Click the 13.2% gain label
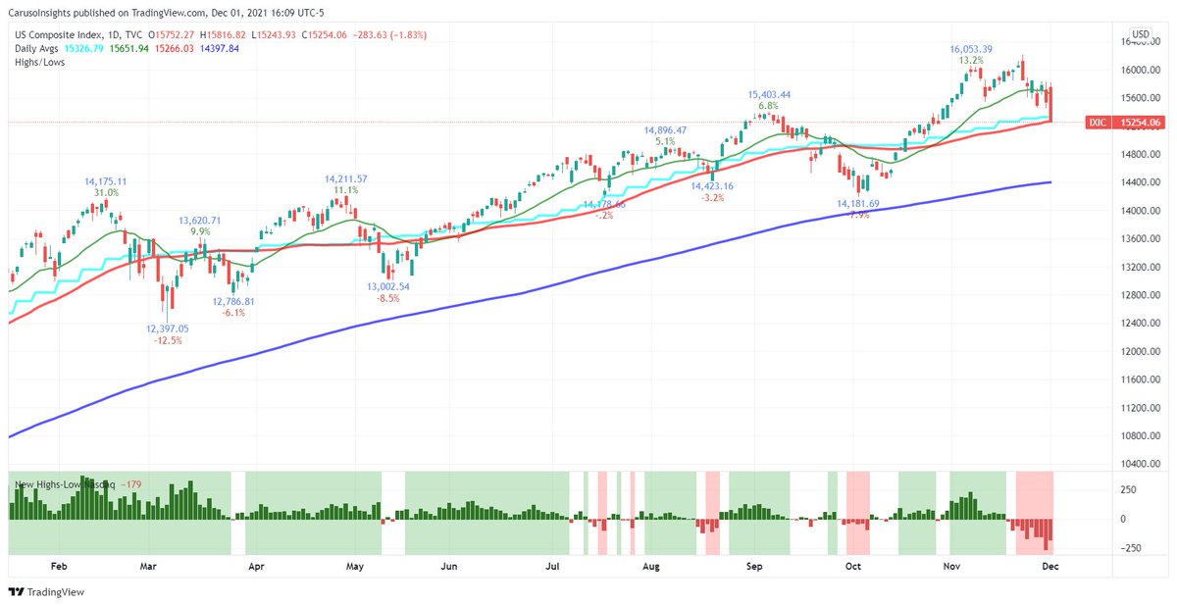The width and height of the screenshot is (1177, 606). pos(971,60)
